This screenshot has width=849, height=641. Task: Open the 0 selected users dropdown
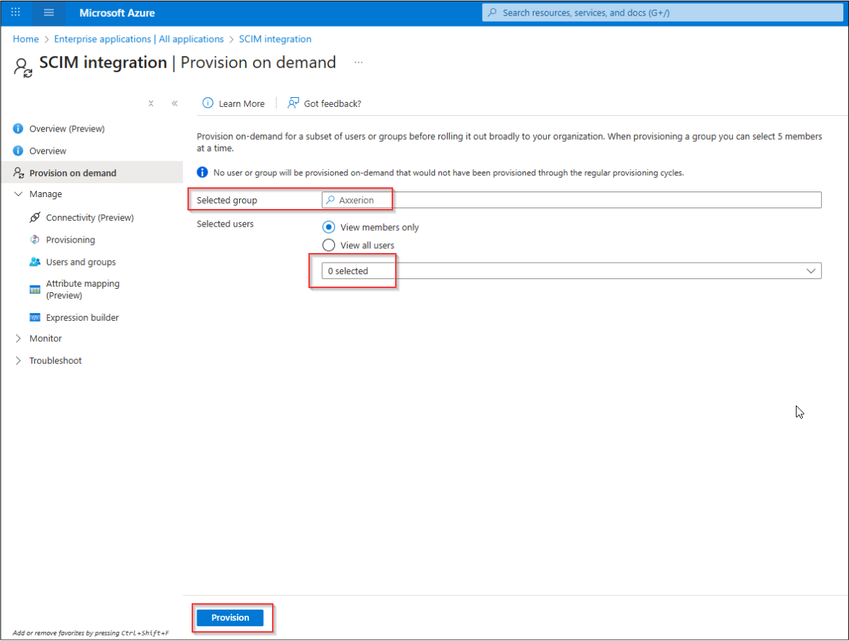[572, 271]
